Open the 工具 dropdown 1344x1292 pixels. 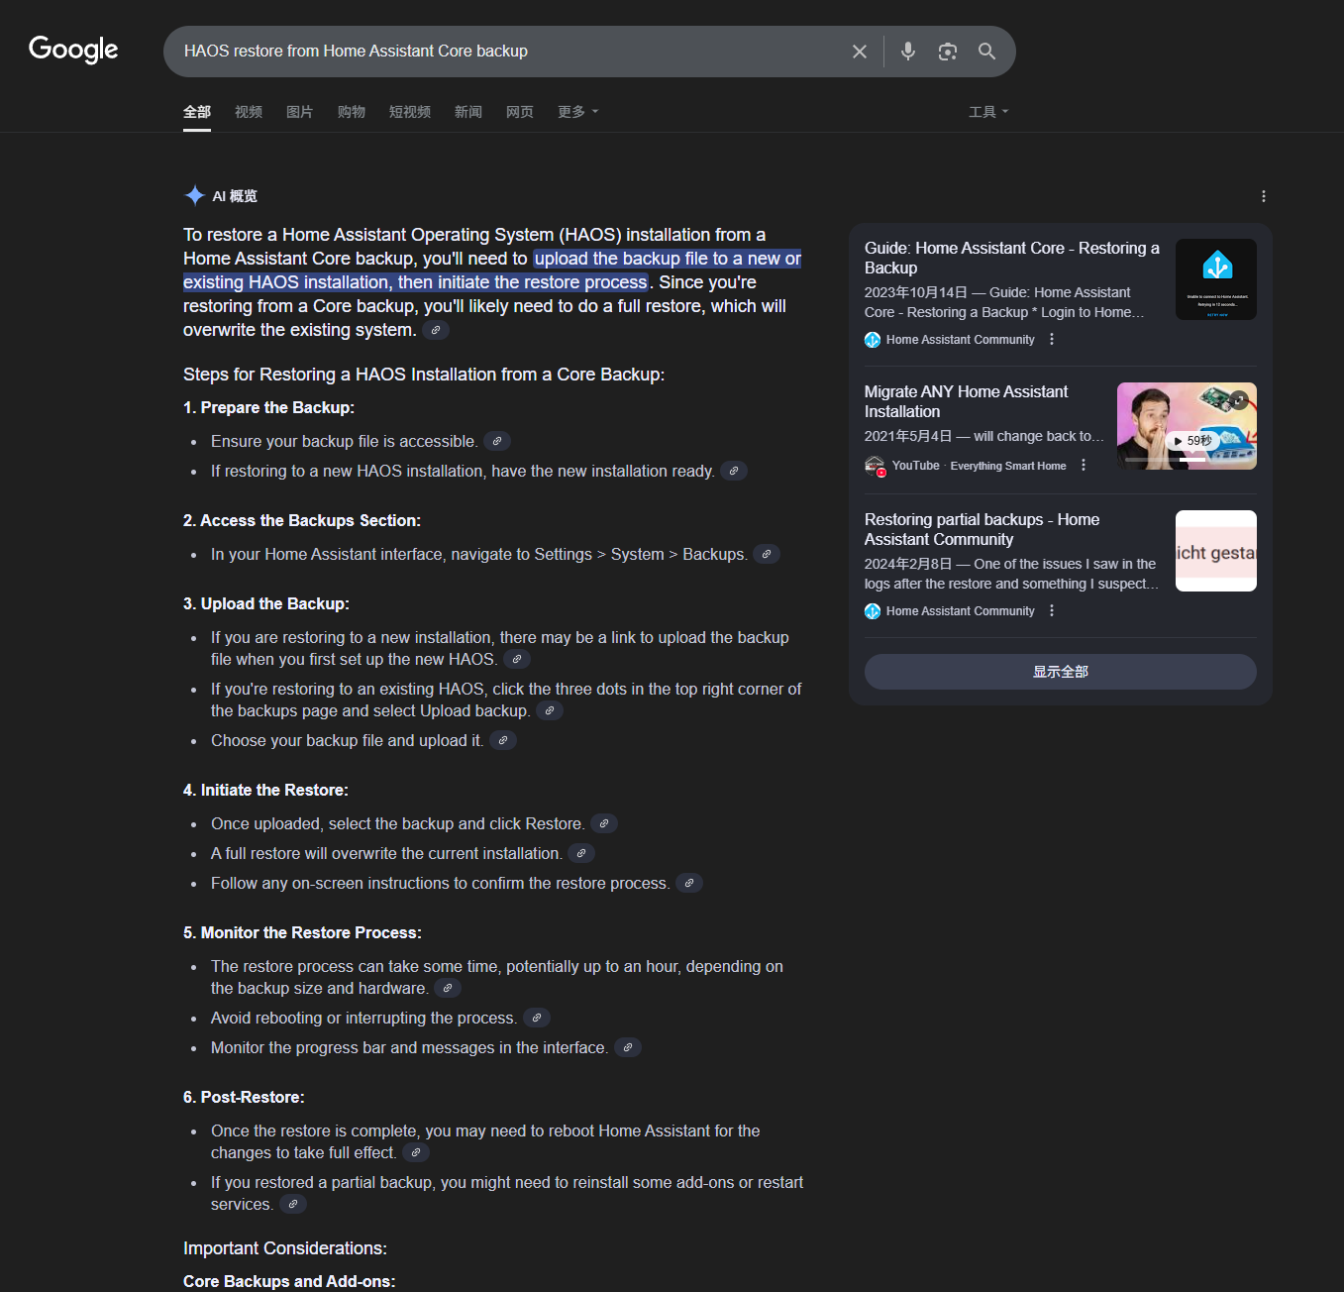(x=988, y=112)
